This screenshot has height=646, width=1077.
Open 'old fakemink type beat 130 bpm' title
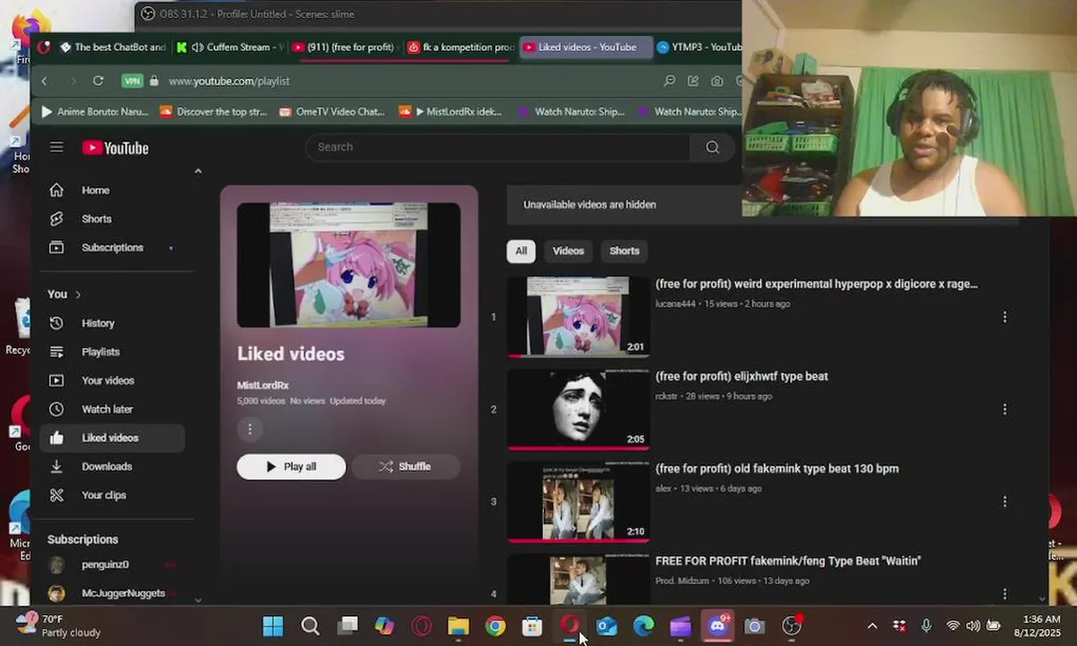pyautogui.click(x=777, y=468)
